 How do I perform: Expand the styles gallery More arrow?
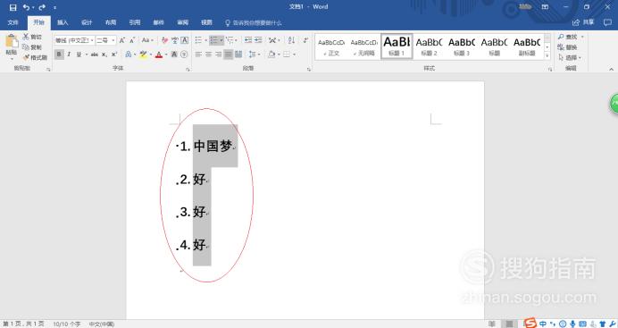click(547, 55)
